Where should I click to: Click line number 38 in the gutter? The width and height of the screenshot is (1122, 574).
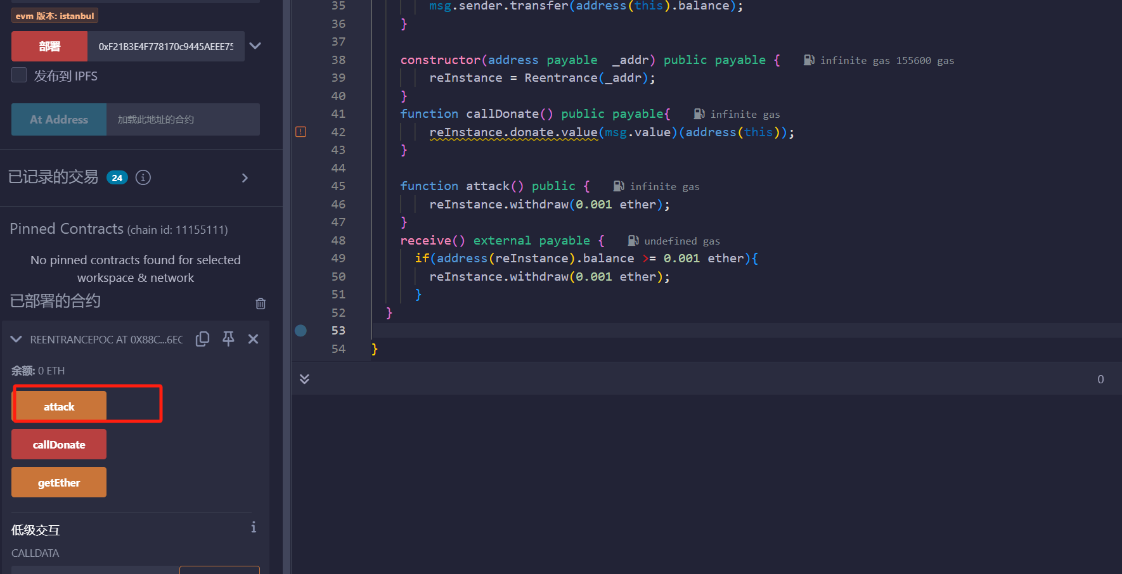339,60
